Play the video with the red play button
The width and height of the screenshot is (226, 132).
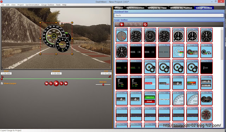56,83
